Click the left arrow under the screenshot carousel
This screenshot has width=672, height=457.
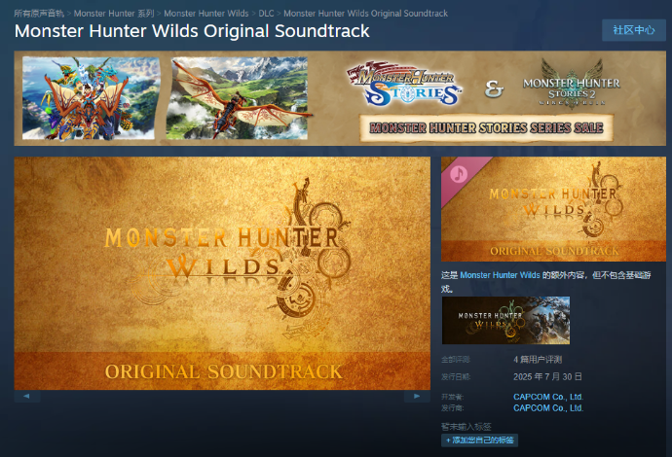[27, 397]
